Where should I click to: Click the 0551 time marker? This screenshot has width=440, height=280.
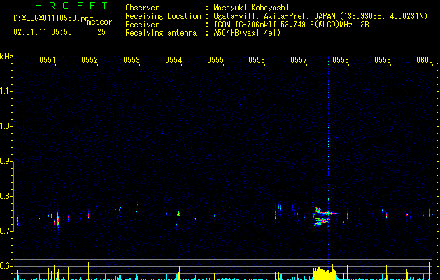[x=48, y=59]
